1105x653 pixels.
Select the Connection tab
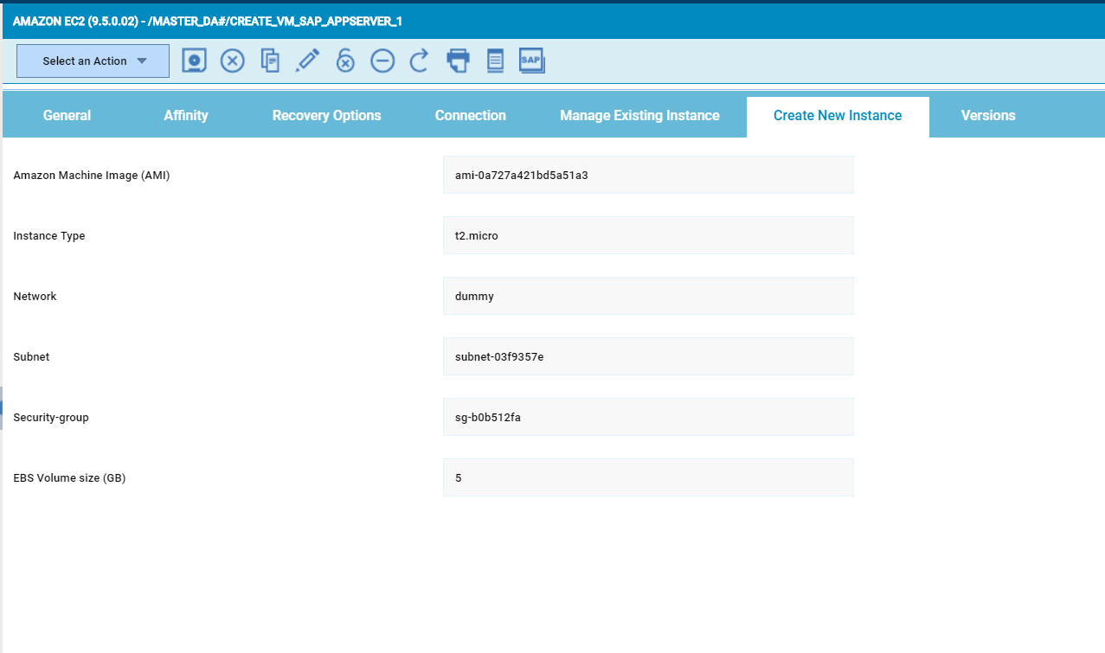470,116
